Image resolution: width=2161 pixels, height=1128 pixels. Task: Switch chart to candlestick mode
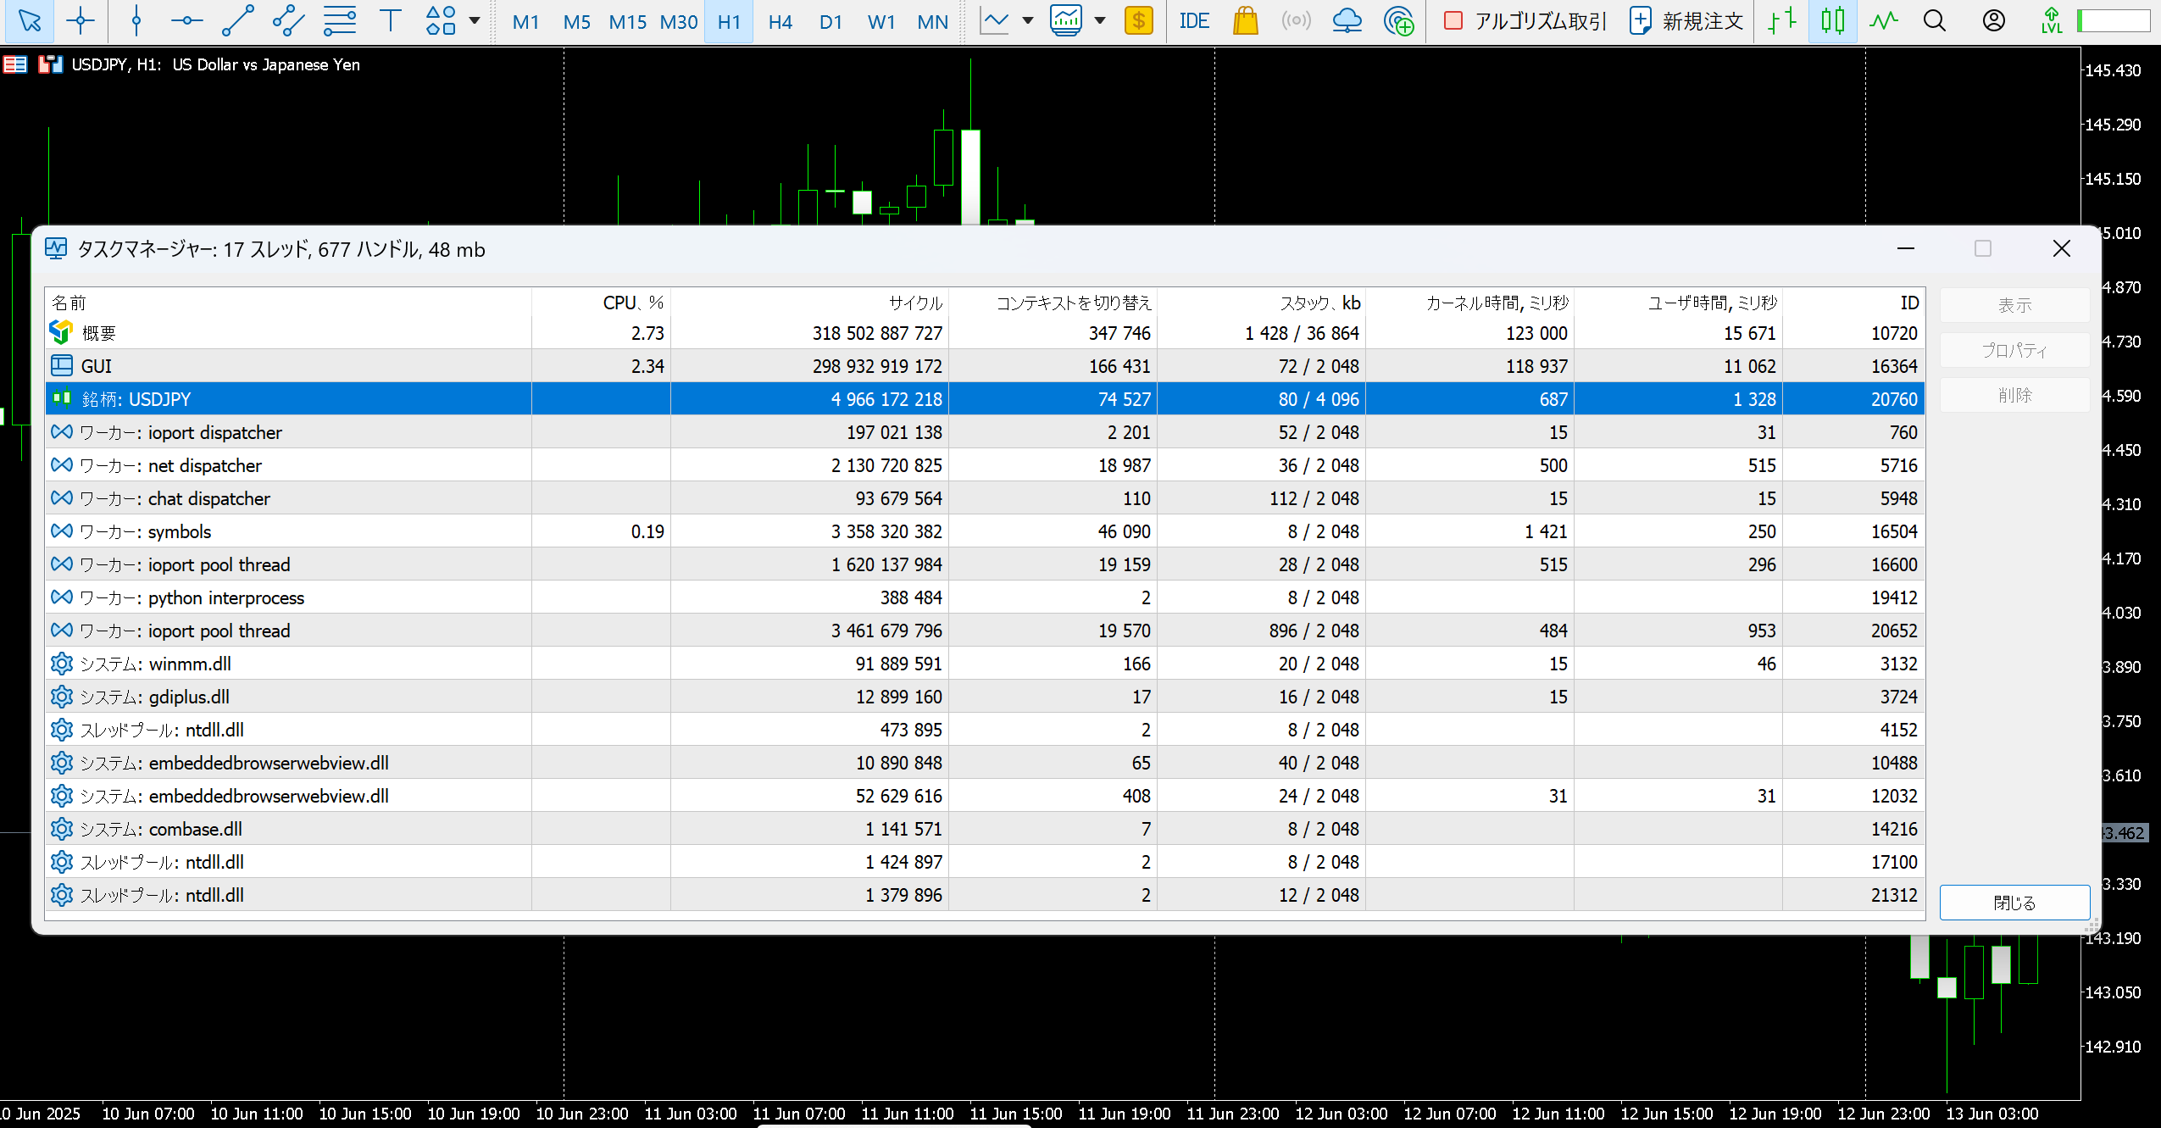(1832, 21)
